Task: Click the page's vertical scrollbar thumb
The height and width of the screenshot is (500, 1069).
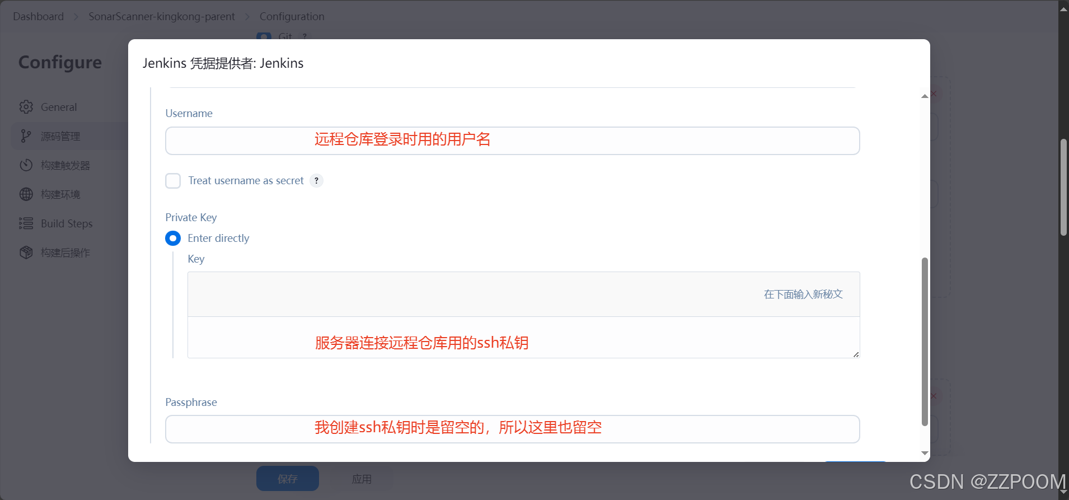Action: [x=1063, y=188]
